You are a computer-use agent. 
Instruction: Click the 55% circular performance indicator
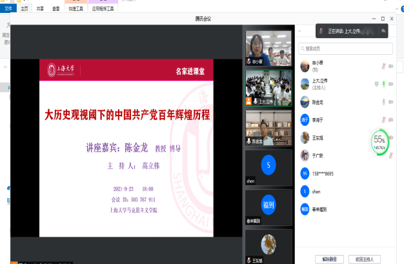pyautogui.click(x=379, y=141)
